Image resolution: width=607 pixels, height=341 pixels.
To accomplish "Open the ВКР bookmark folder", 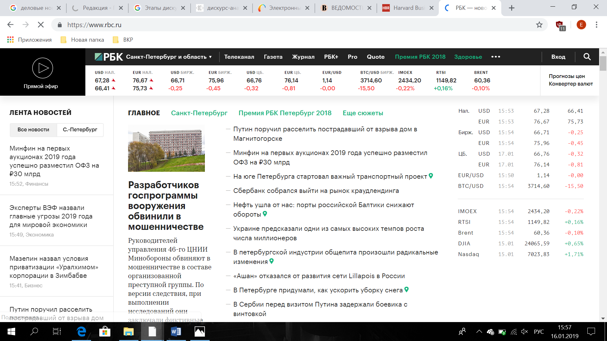I will [123, 40].
